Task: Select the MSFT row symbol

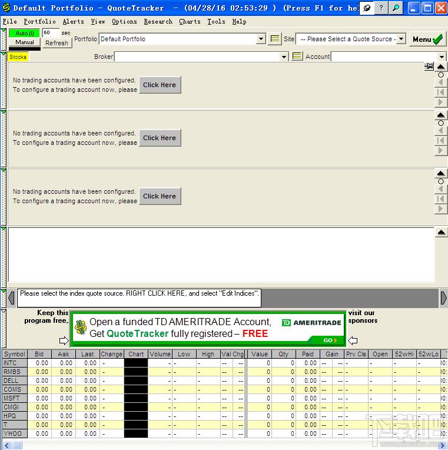Action: point(15,398)
